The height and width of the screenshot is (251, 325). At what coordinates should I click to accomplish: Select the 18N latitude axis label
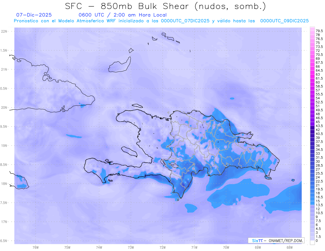[x=4, y=184]
